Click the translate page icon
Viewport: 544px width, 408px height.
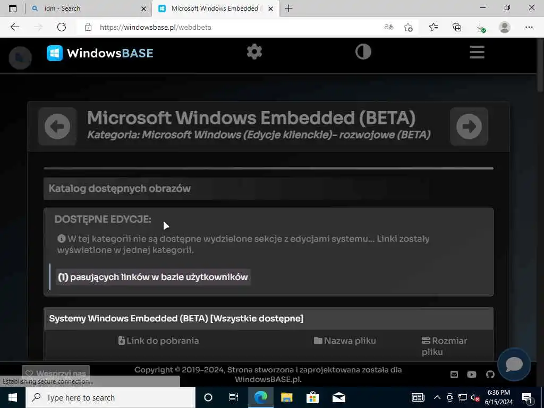point(389,27)
